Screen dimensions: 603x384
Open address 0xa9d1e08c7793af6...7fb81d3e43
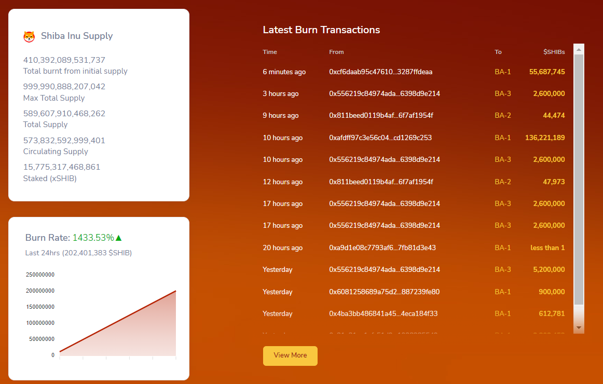[x=382, y=248]
